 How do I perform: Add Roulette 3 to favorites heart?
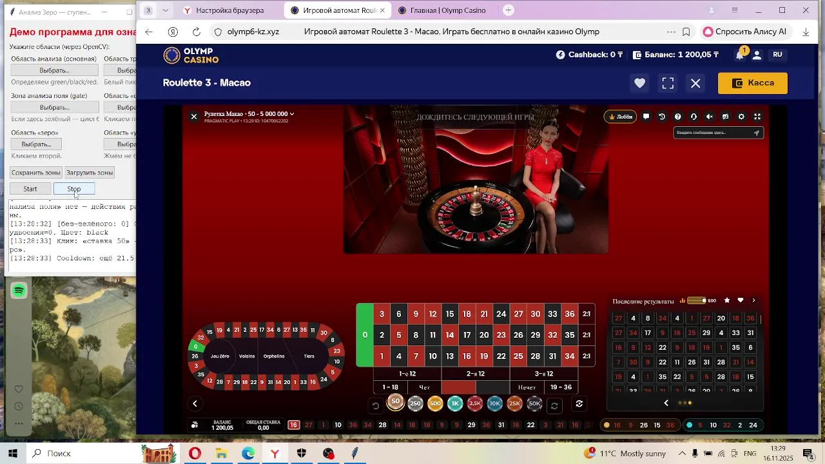(639, 83)
